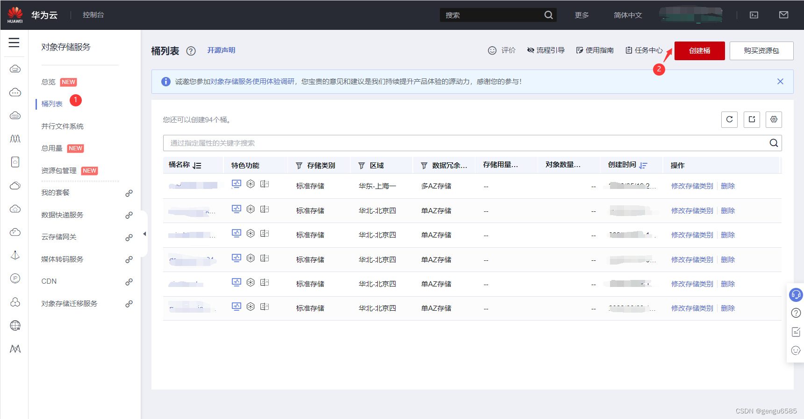Click 修改存储类别 in 华东-上海一 row

point(692,186)
